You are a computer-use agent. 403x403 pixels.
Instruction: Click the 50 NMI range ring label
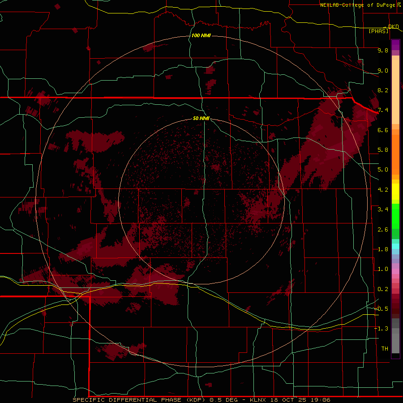201,118
